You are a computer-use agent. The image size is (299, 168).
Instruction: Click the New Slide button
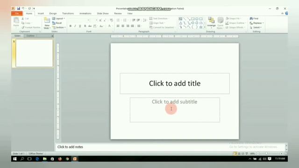47,23
